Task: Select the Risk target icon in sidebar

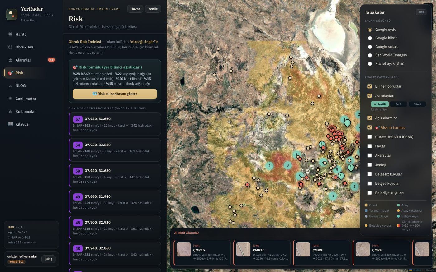Action: (10, 73)
